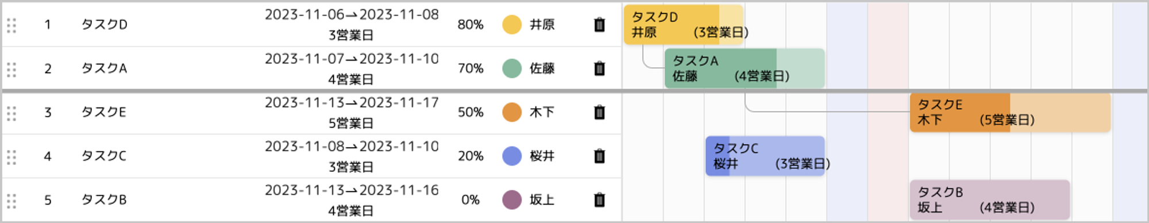Select the drag handle for タスクE row
The width and height of the screenshot is (1149, 223).
[11, 113]
